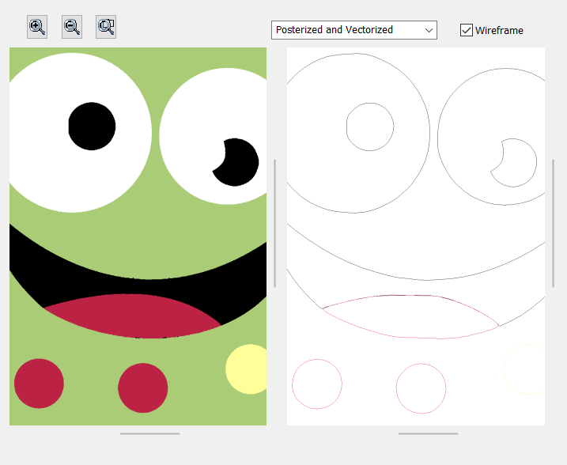Click the bottom-left red circle in color preview
This screenshot has height=465, width=567.
pos(39,384)
